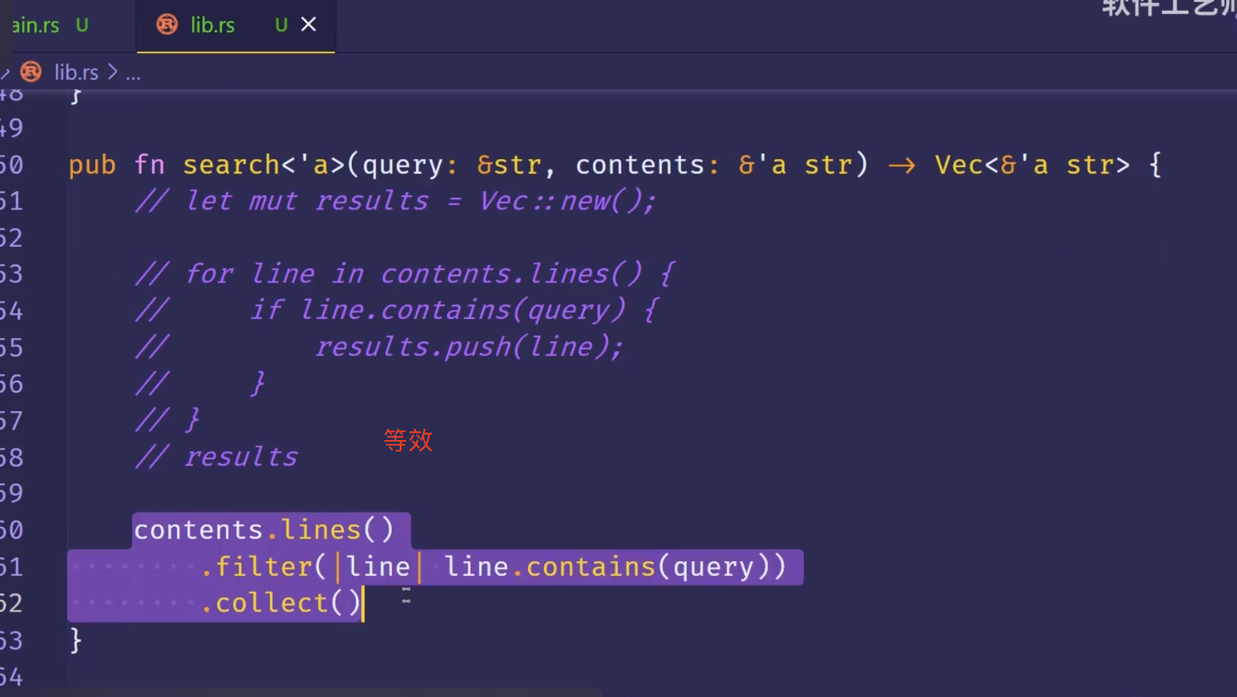Click the chevron after lib.rs breadcrumb

click(112, 72)
